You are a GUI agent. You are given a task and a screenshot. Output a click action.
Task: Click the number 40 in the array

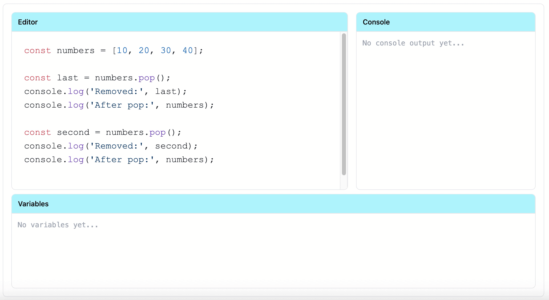point(188,51)
